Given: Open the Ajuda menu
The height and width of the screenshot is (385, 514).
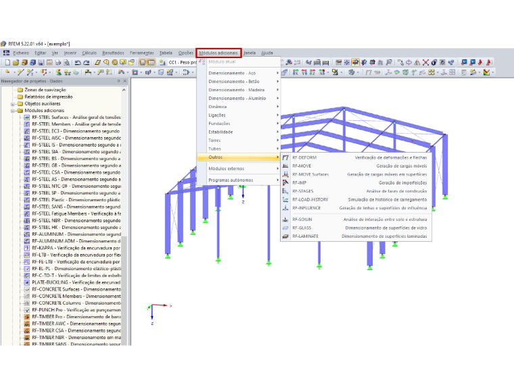Looking at the screenshot, I should pos(267,53).
